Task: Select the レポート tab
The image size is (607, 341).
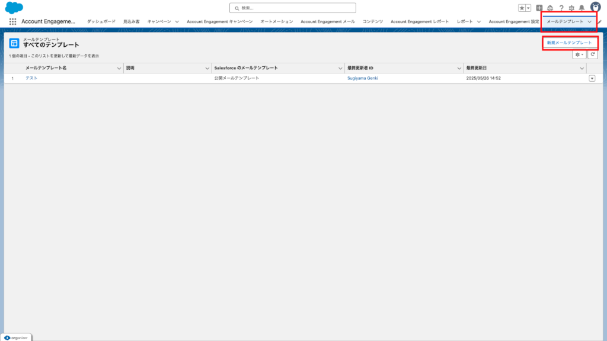Action: click(x=465, y=22)
